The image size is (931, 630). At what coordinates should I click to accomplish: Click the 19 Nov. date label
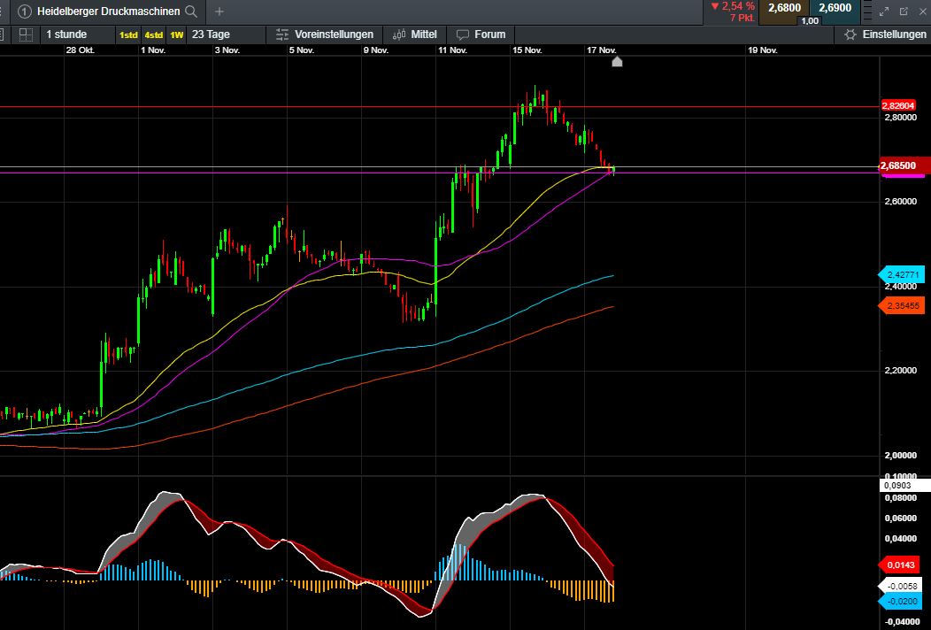(x=762, y=50)
